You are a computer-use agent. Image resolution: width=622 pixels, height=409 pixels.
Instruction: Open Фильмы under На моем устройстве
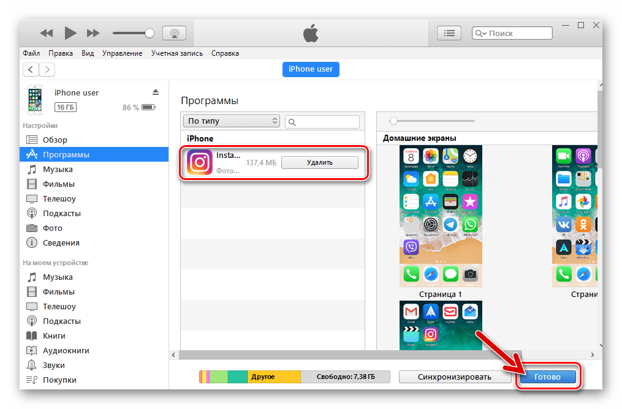(x=94, y=291)
